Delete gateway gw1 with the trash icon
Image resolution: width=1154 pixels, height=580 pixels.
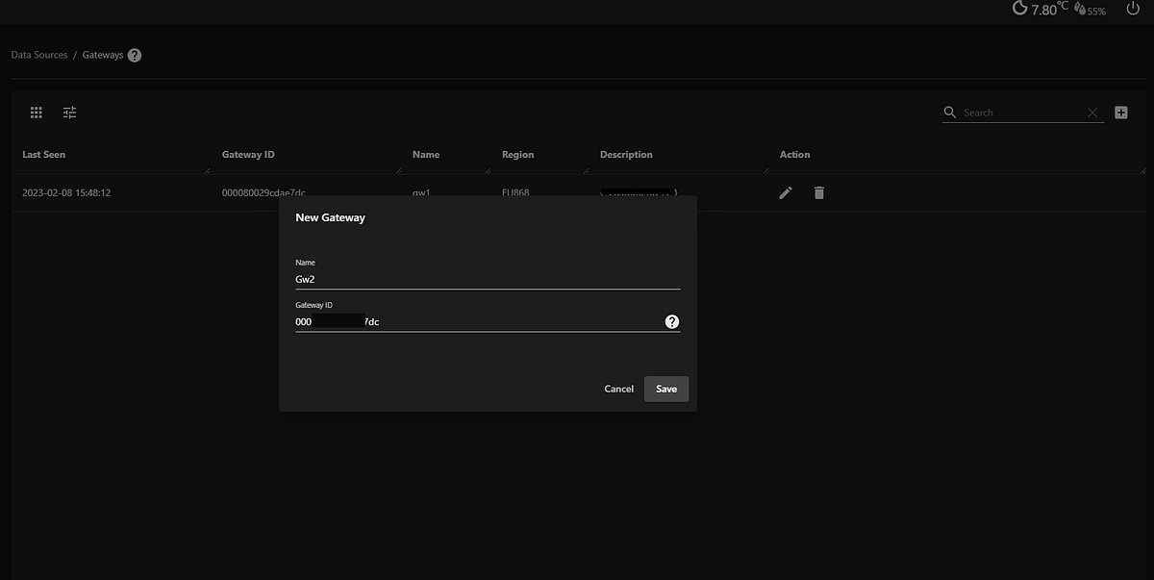[818, 192]
